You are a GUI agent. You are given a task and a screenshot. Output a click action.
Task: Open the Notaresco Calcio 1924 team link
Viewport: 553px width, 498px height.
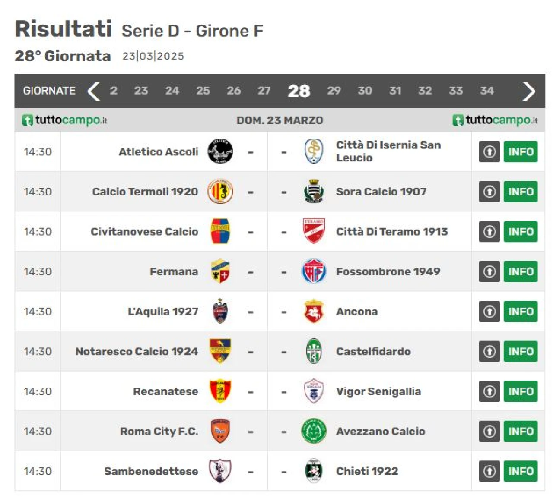[137, 351]
